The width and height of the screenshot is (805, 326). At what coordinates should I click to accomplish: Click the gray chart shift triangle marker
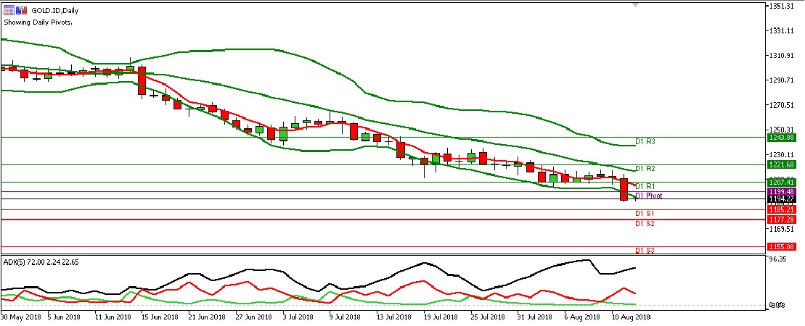pos(637,6)
